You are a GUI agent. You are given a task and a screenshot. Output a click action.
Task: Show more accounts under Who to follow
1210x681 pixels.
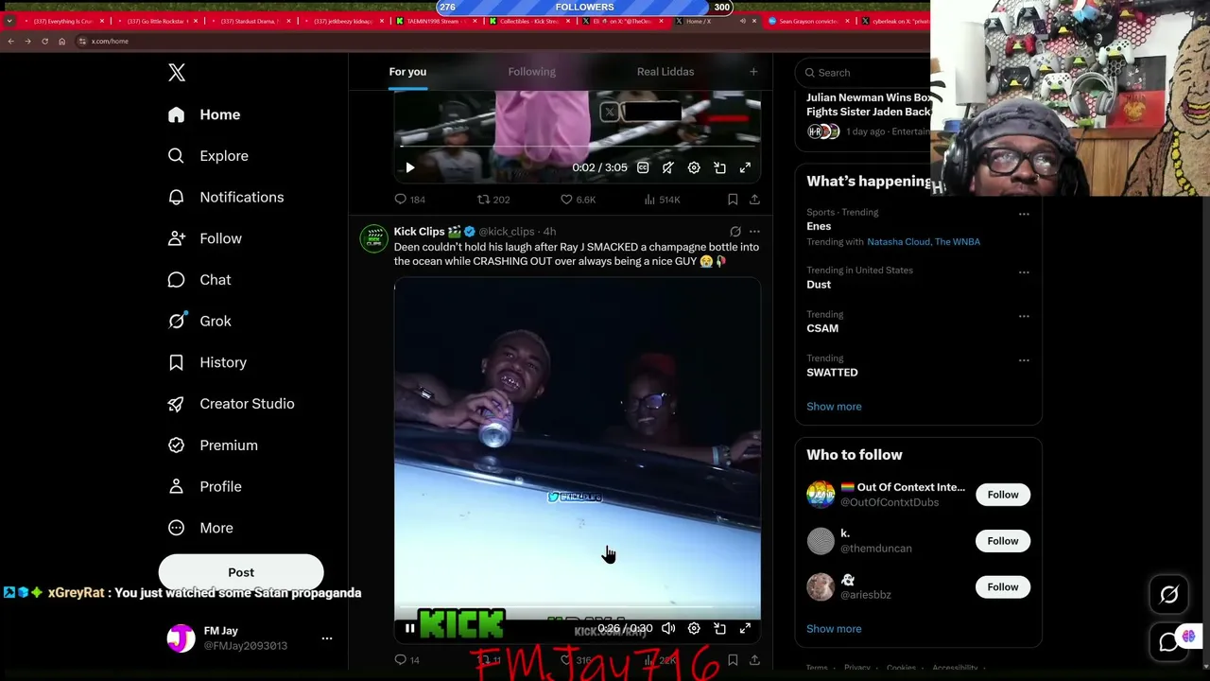tap(834, 629)
